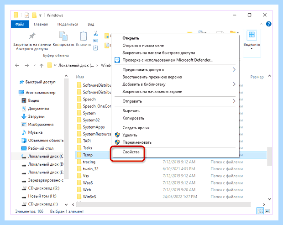Image resolution: width=283 pixels, height=225 pixels.
Task: Sort by the Имя column header
Action: pos(80,77)
